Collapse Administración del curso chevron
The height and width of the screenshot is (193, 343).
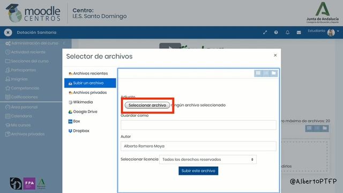[x=64, y=43]
